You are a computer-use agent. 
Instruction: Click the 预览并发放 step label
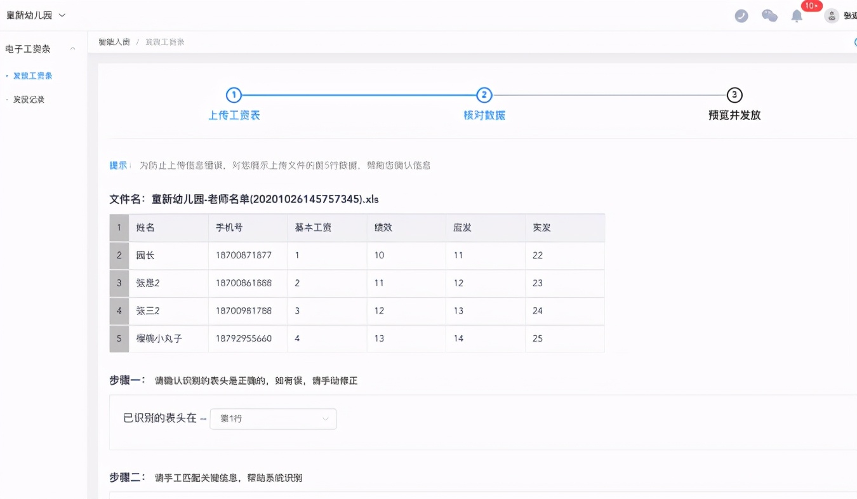734,116
